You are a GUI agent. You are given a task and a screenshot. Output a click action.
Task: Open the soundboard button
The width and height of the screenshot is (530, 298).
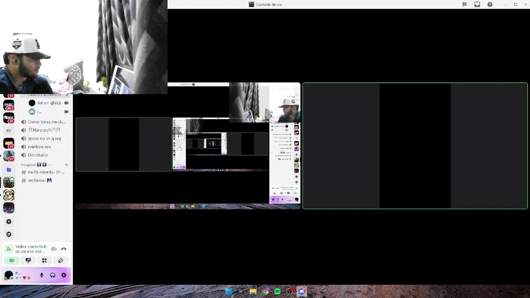tap(60, 260)
